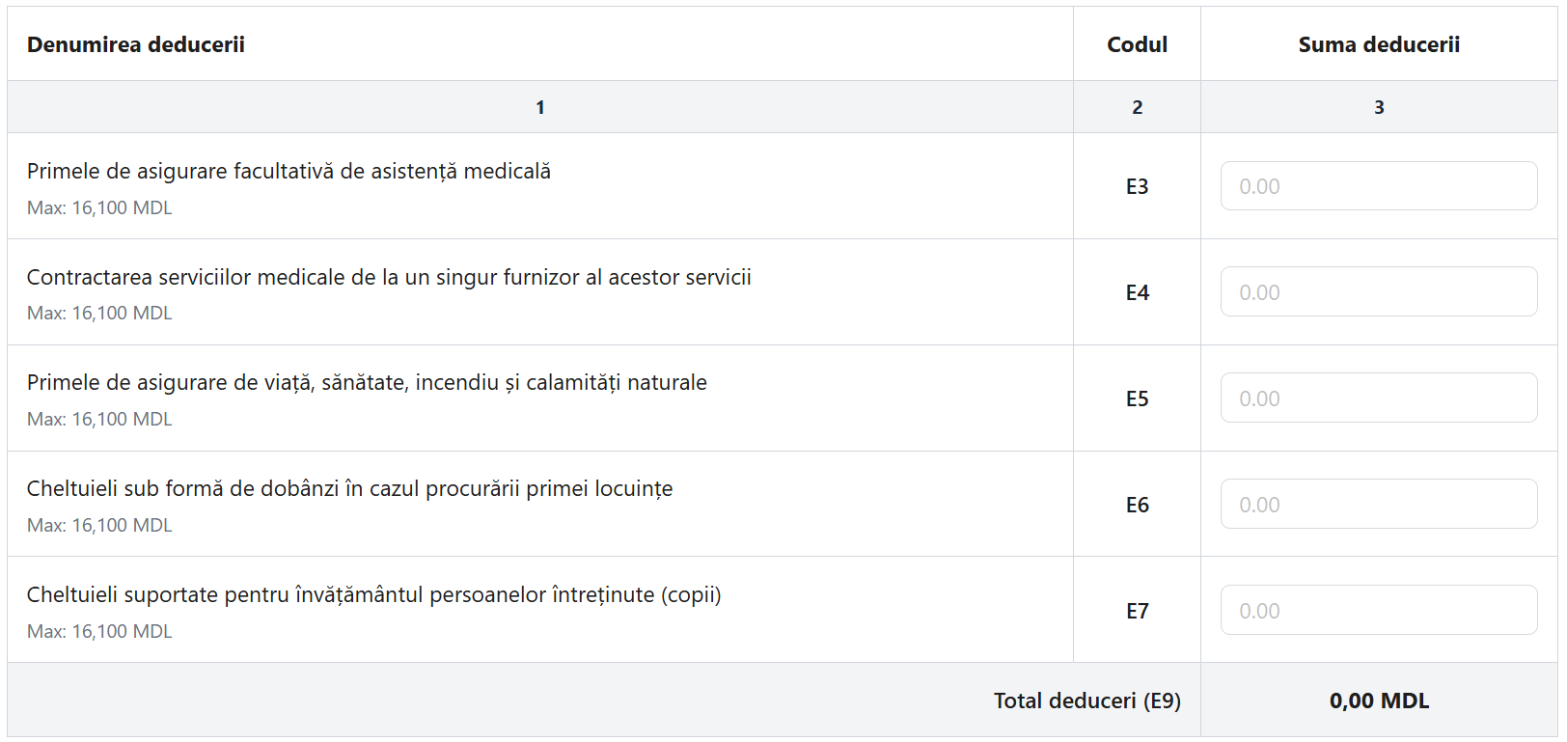
Task: Click the E6 code cell
Action: (x=1137, y=506)
